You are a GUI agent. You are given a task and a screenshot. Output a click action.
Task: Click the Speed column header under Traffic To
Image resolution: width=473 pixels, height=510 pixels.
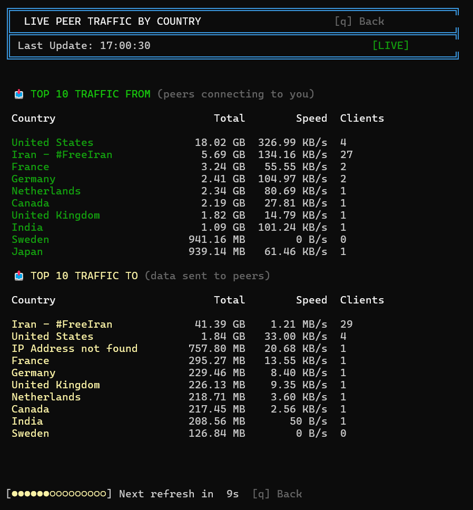311,300
